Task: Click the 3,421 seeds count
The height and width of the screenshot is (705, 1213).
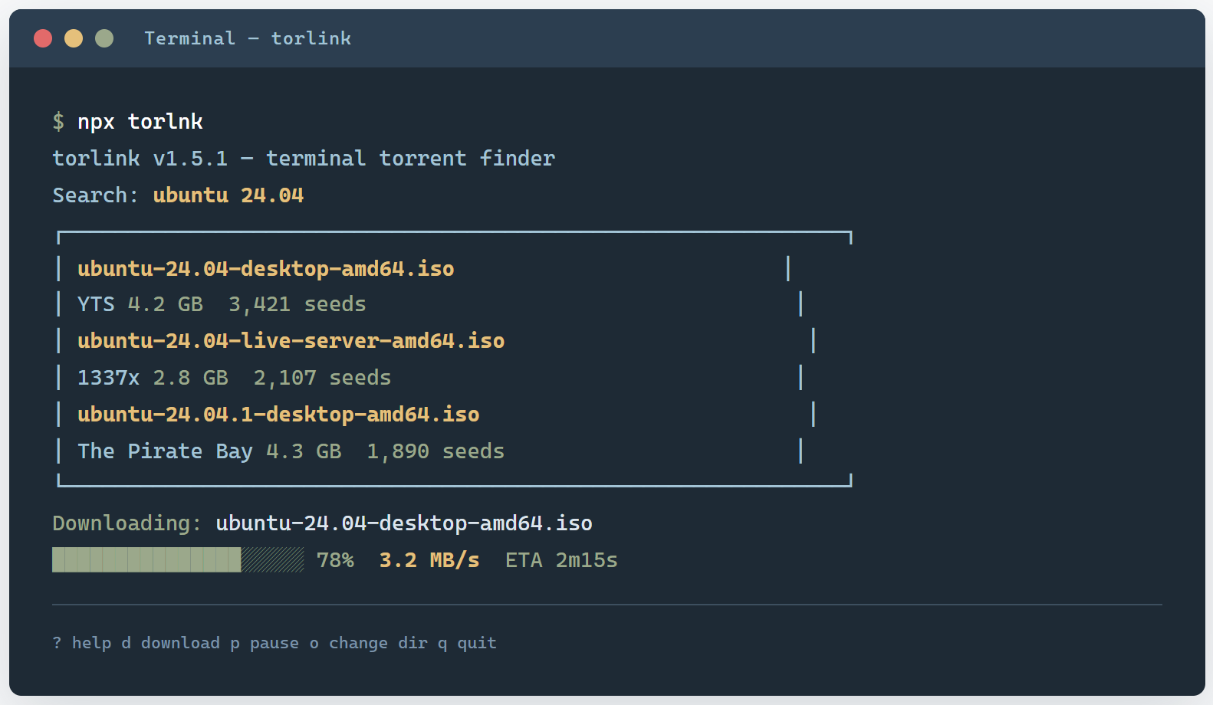Action: coord(297,304)
